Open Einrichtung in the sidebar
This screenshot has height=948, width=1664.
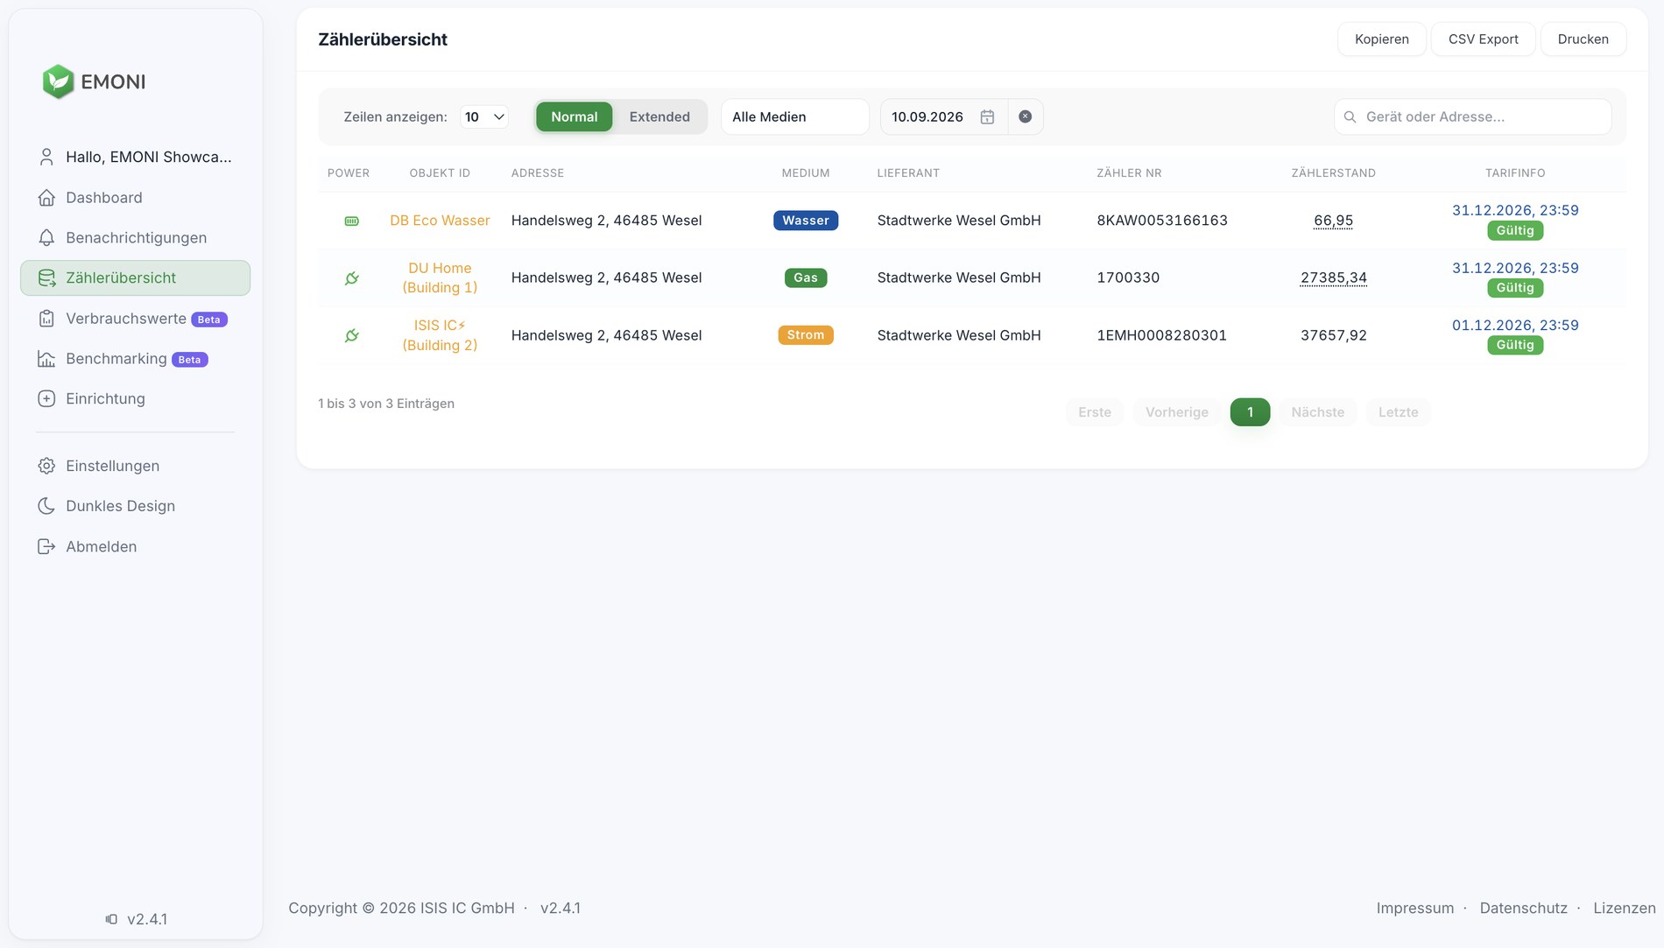coord(135,399)
